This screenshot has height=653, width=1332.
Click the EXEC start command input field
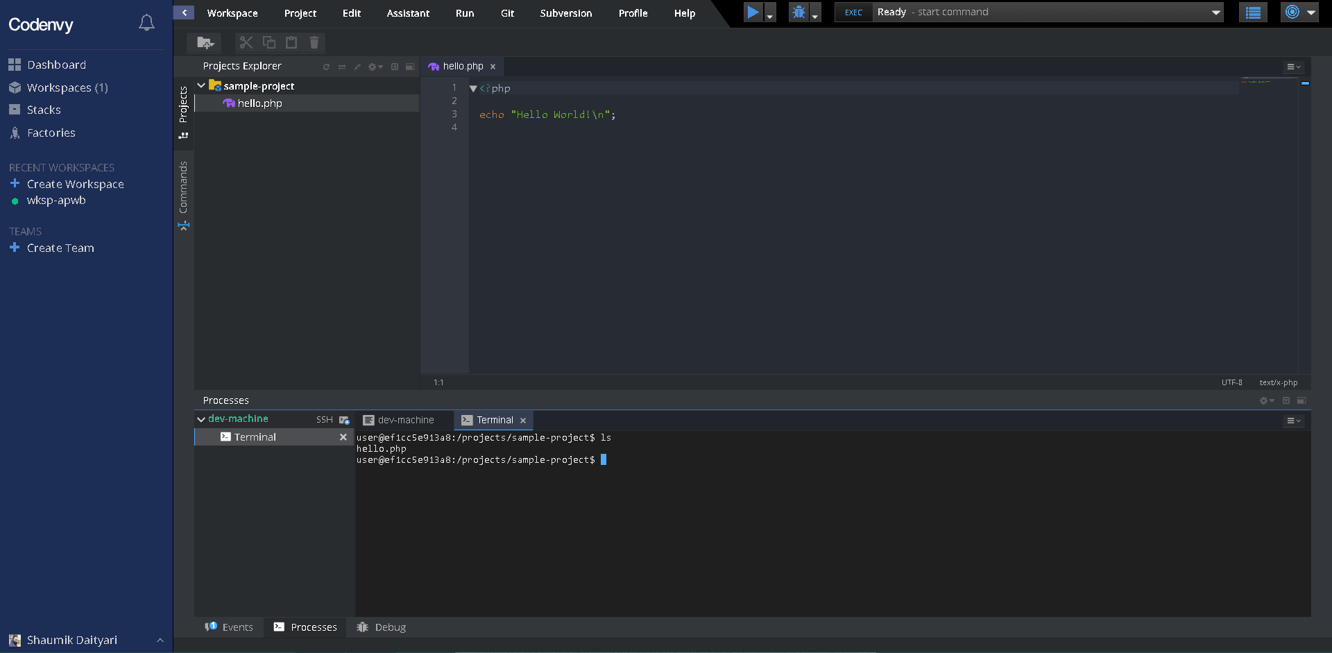[x=1006, y=12]
